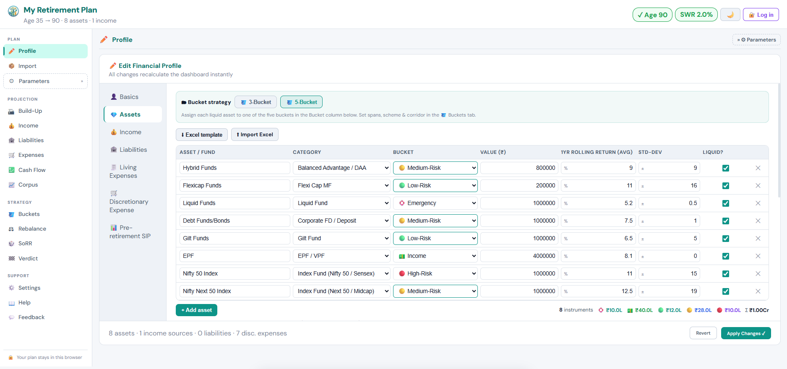
Task: Click the Buckets icon in Strategy section
Action: click(12, 214)
